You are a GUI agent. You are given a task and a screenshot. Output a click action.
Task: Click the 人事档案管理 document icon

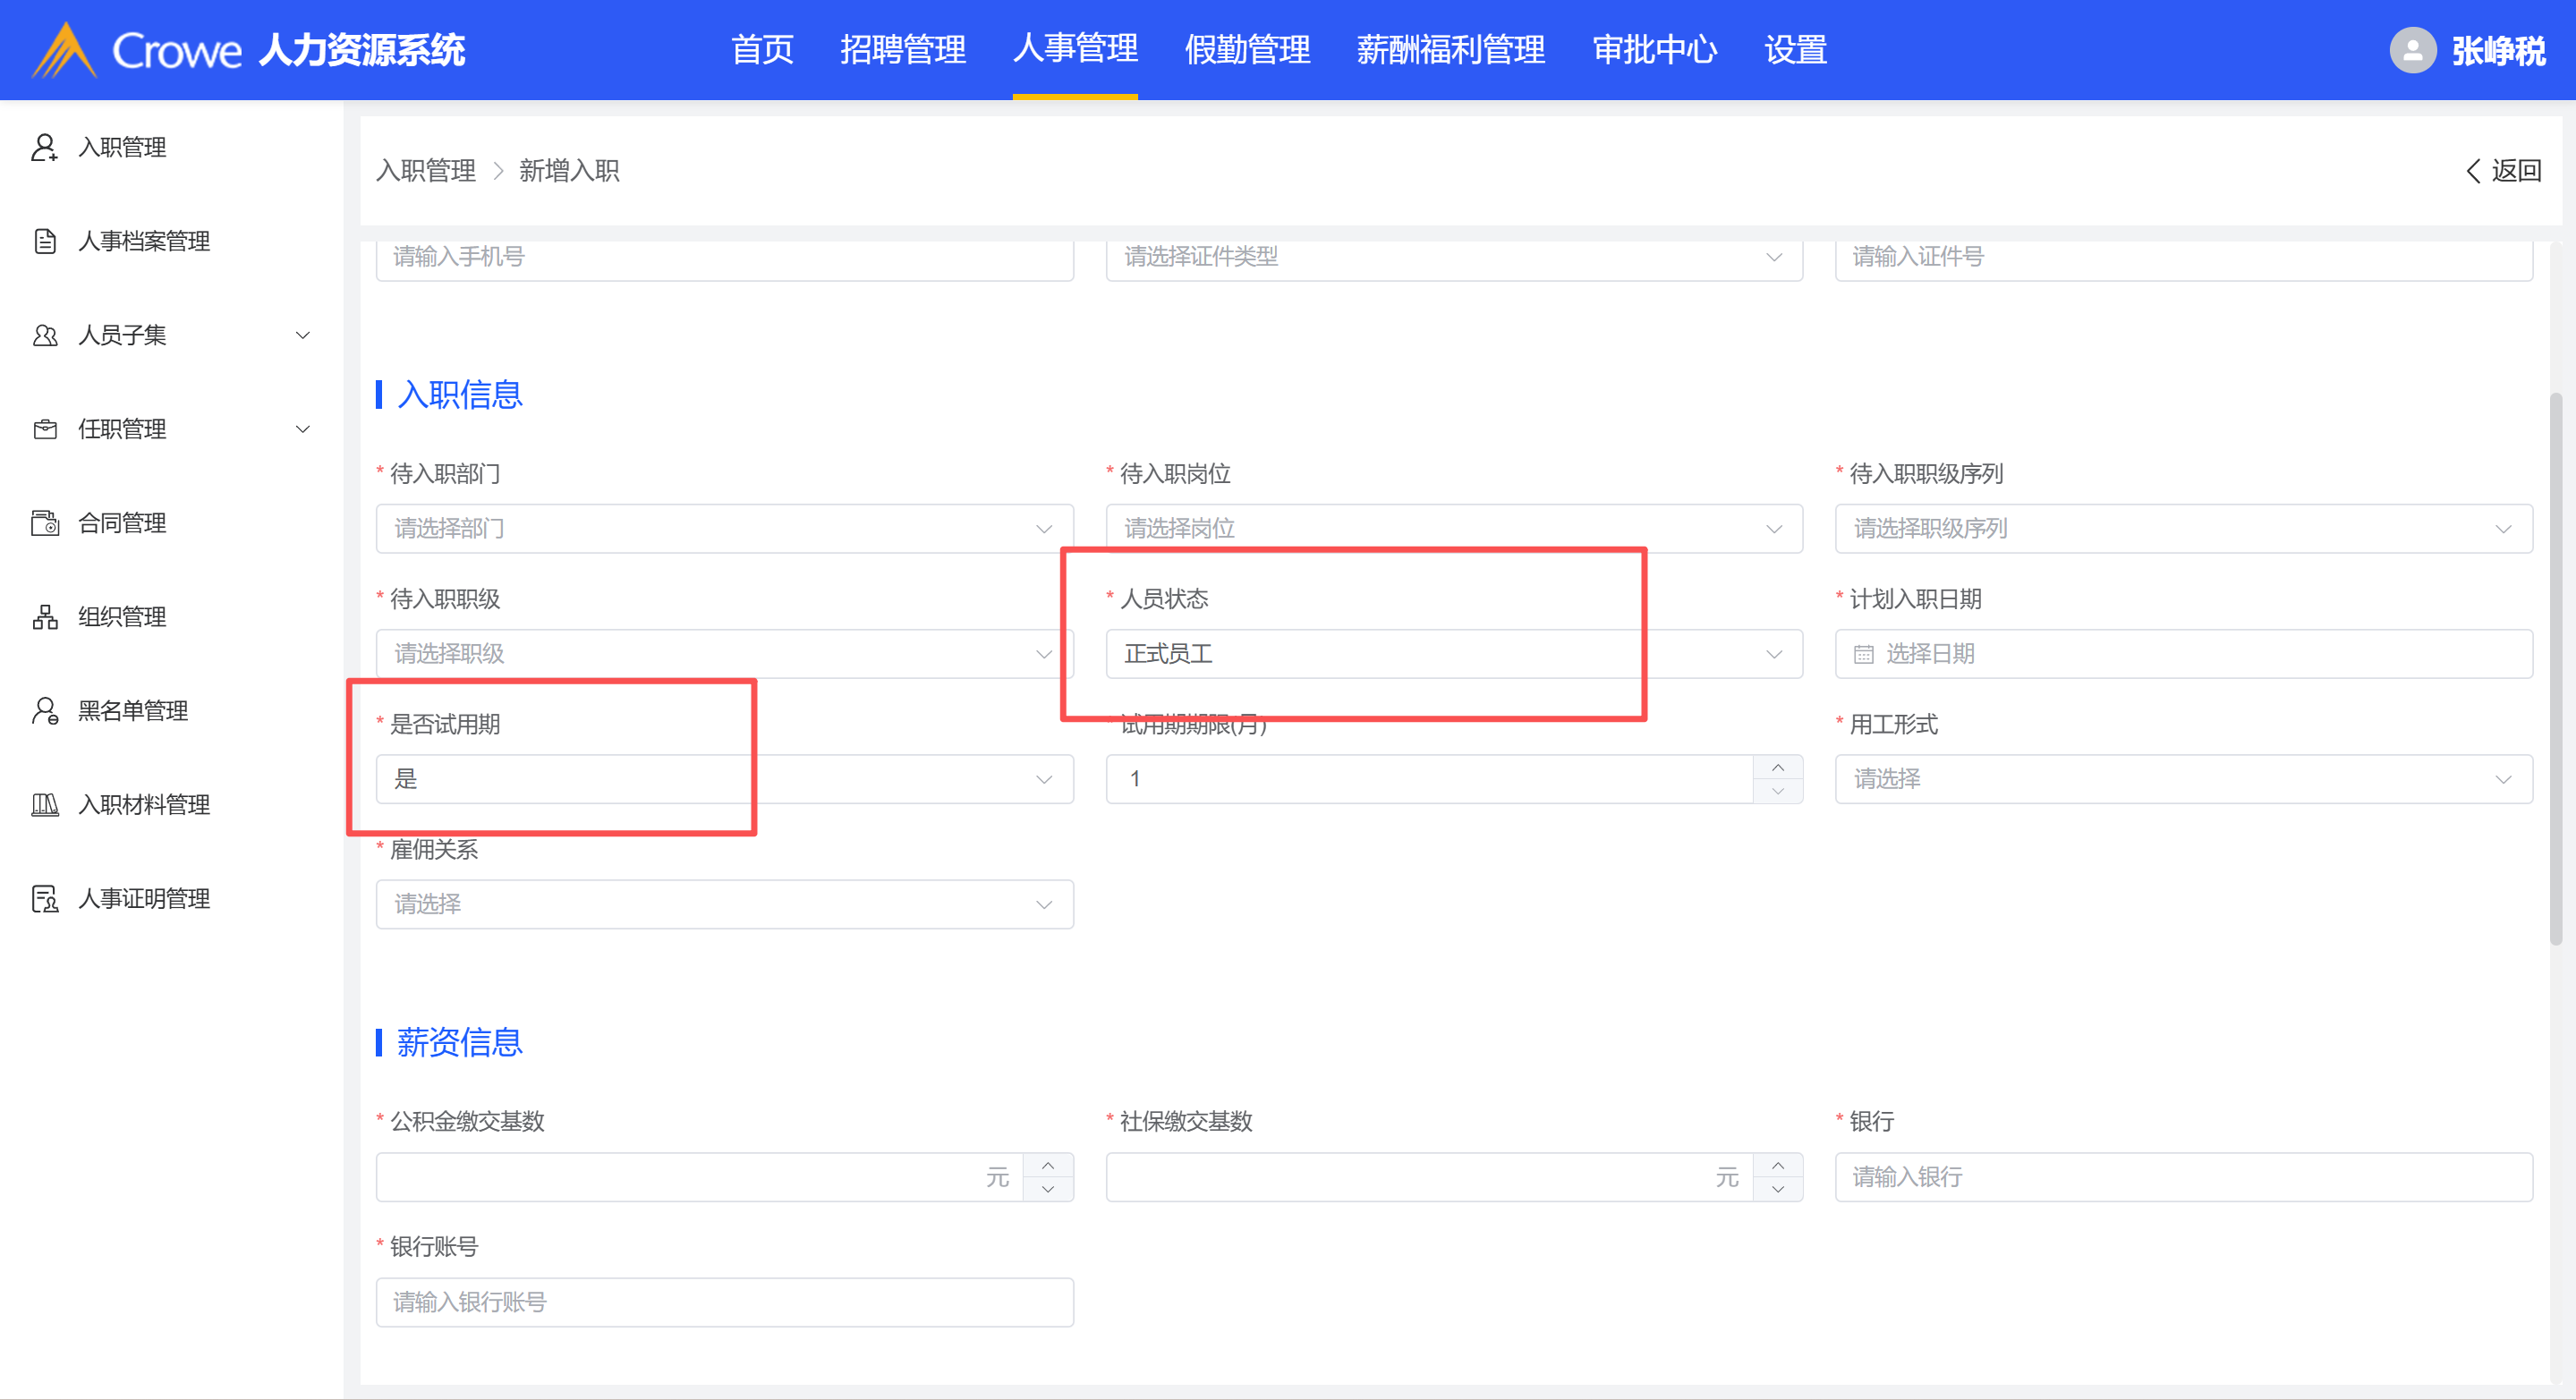tap(44, 241)
